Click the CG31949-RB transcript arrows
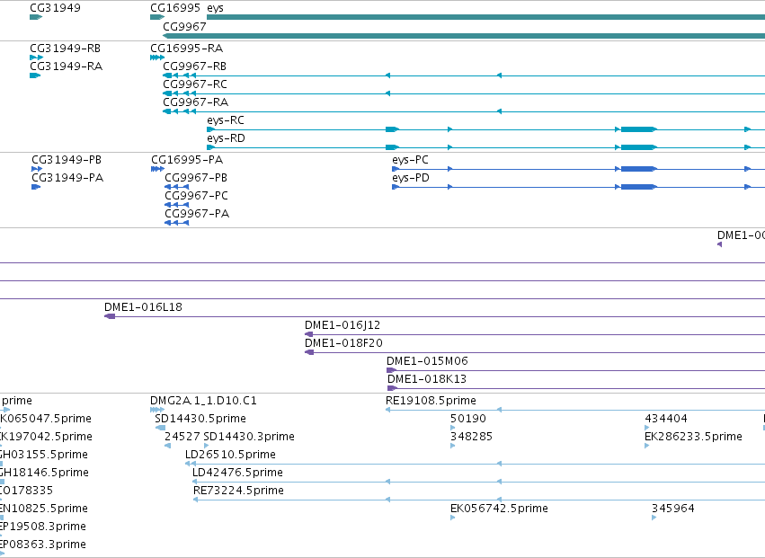The height and width of the screenshot is (558, 765). point(36,58)
